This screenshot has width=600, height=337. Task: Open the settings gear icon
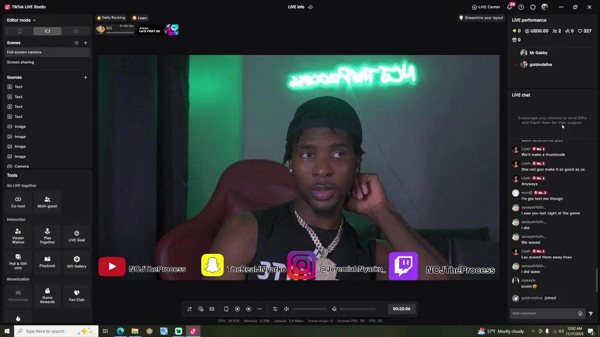(533, 7)
